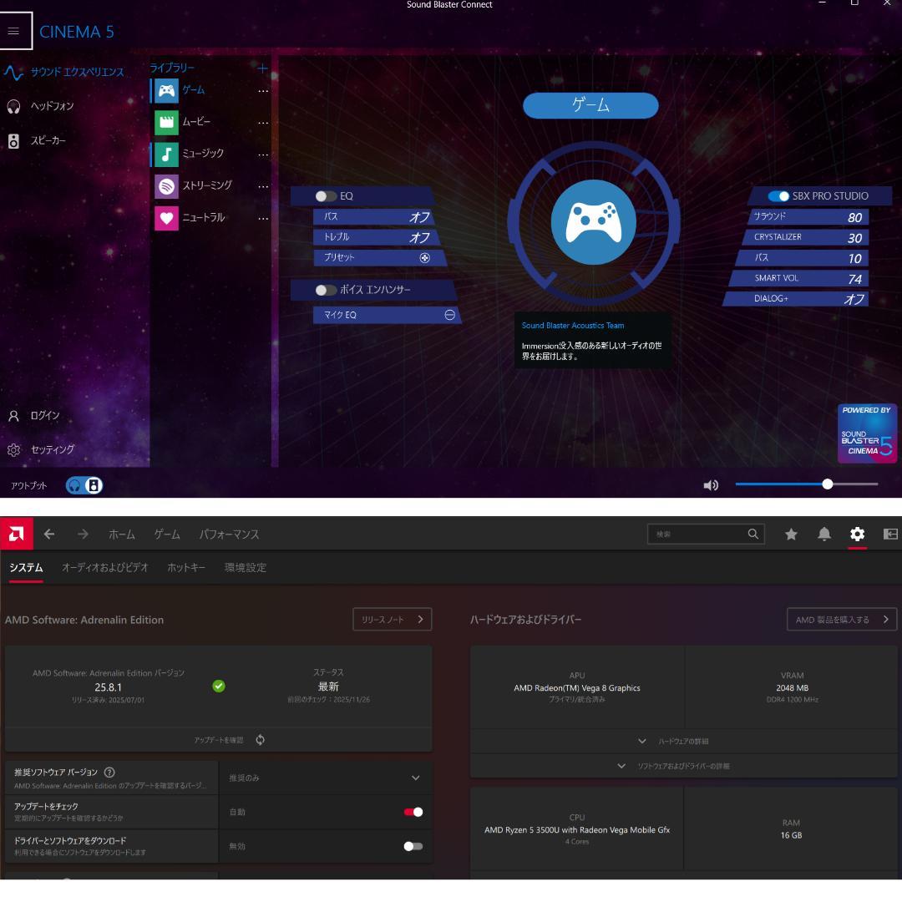Click the AMD favorites star icon

pyautogui.click(x=790, y=534)
